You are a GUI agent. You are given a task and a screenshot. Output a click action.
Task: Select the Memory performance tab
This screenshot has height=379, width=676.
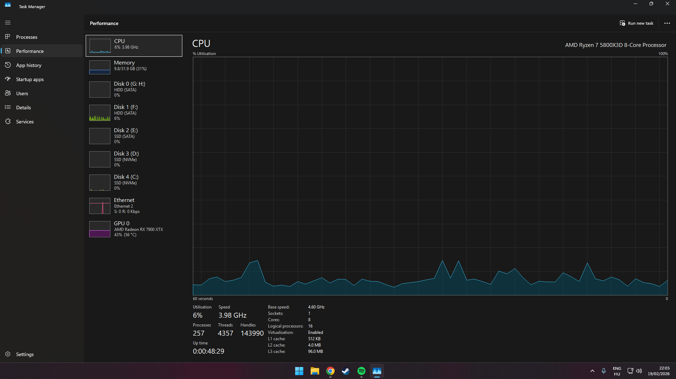(x=134, y=67)
